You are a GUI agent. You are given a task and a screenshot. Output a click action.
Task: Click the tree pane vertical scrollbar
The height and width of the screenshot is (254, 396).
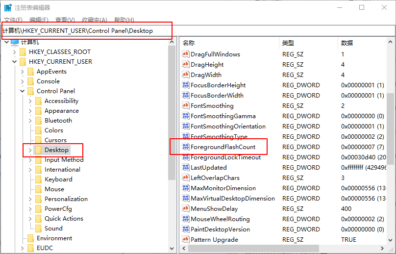[172, 147]
